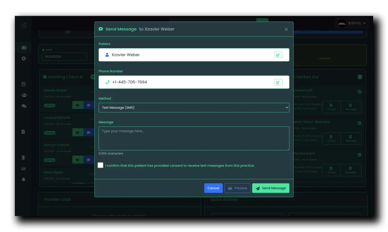Toggle the hamburger menu in the sidebar
Viewport: 388px width, 232px height.
[x=24, y=25]
